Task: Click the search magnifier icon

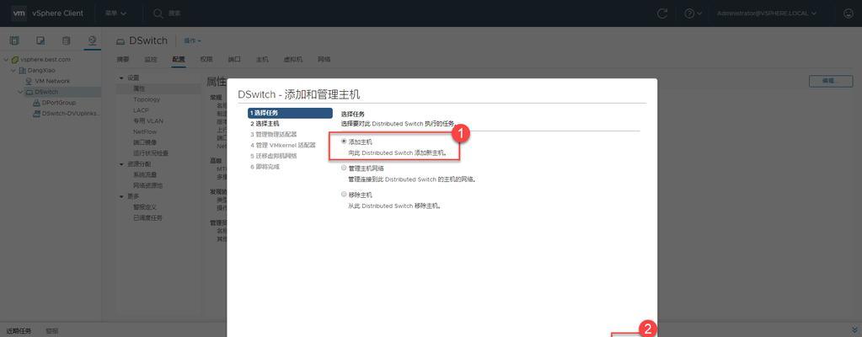Action: tap(158, 13)
